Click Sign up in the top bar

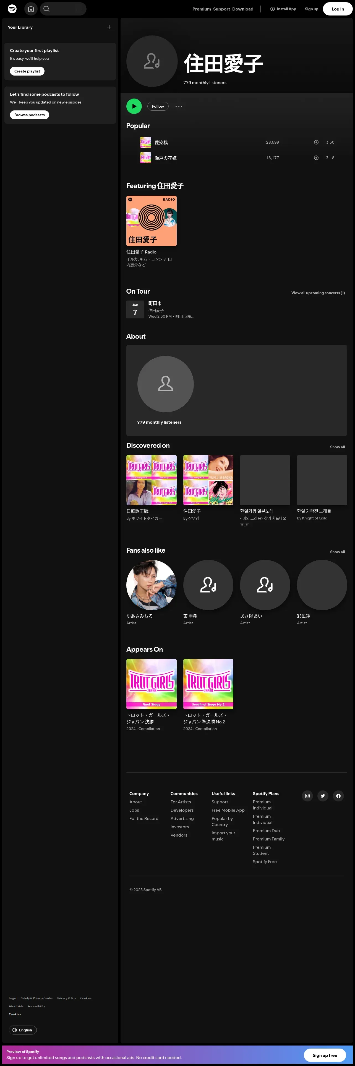coord(312,9)
